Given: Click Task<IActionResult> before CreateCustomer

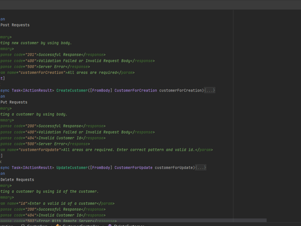Looking at the screenshot, I should click(33, 90).
